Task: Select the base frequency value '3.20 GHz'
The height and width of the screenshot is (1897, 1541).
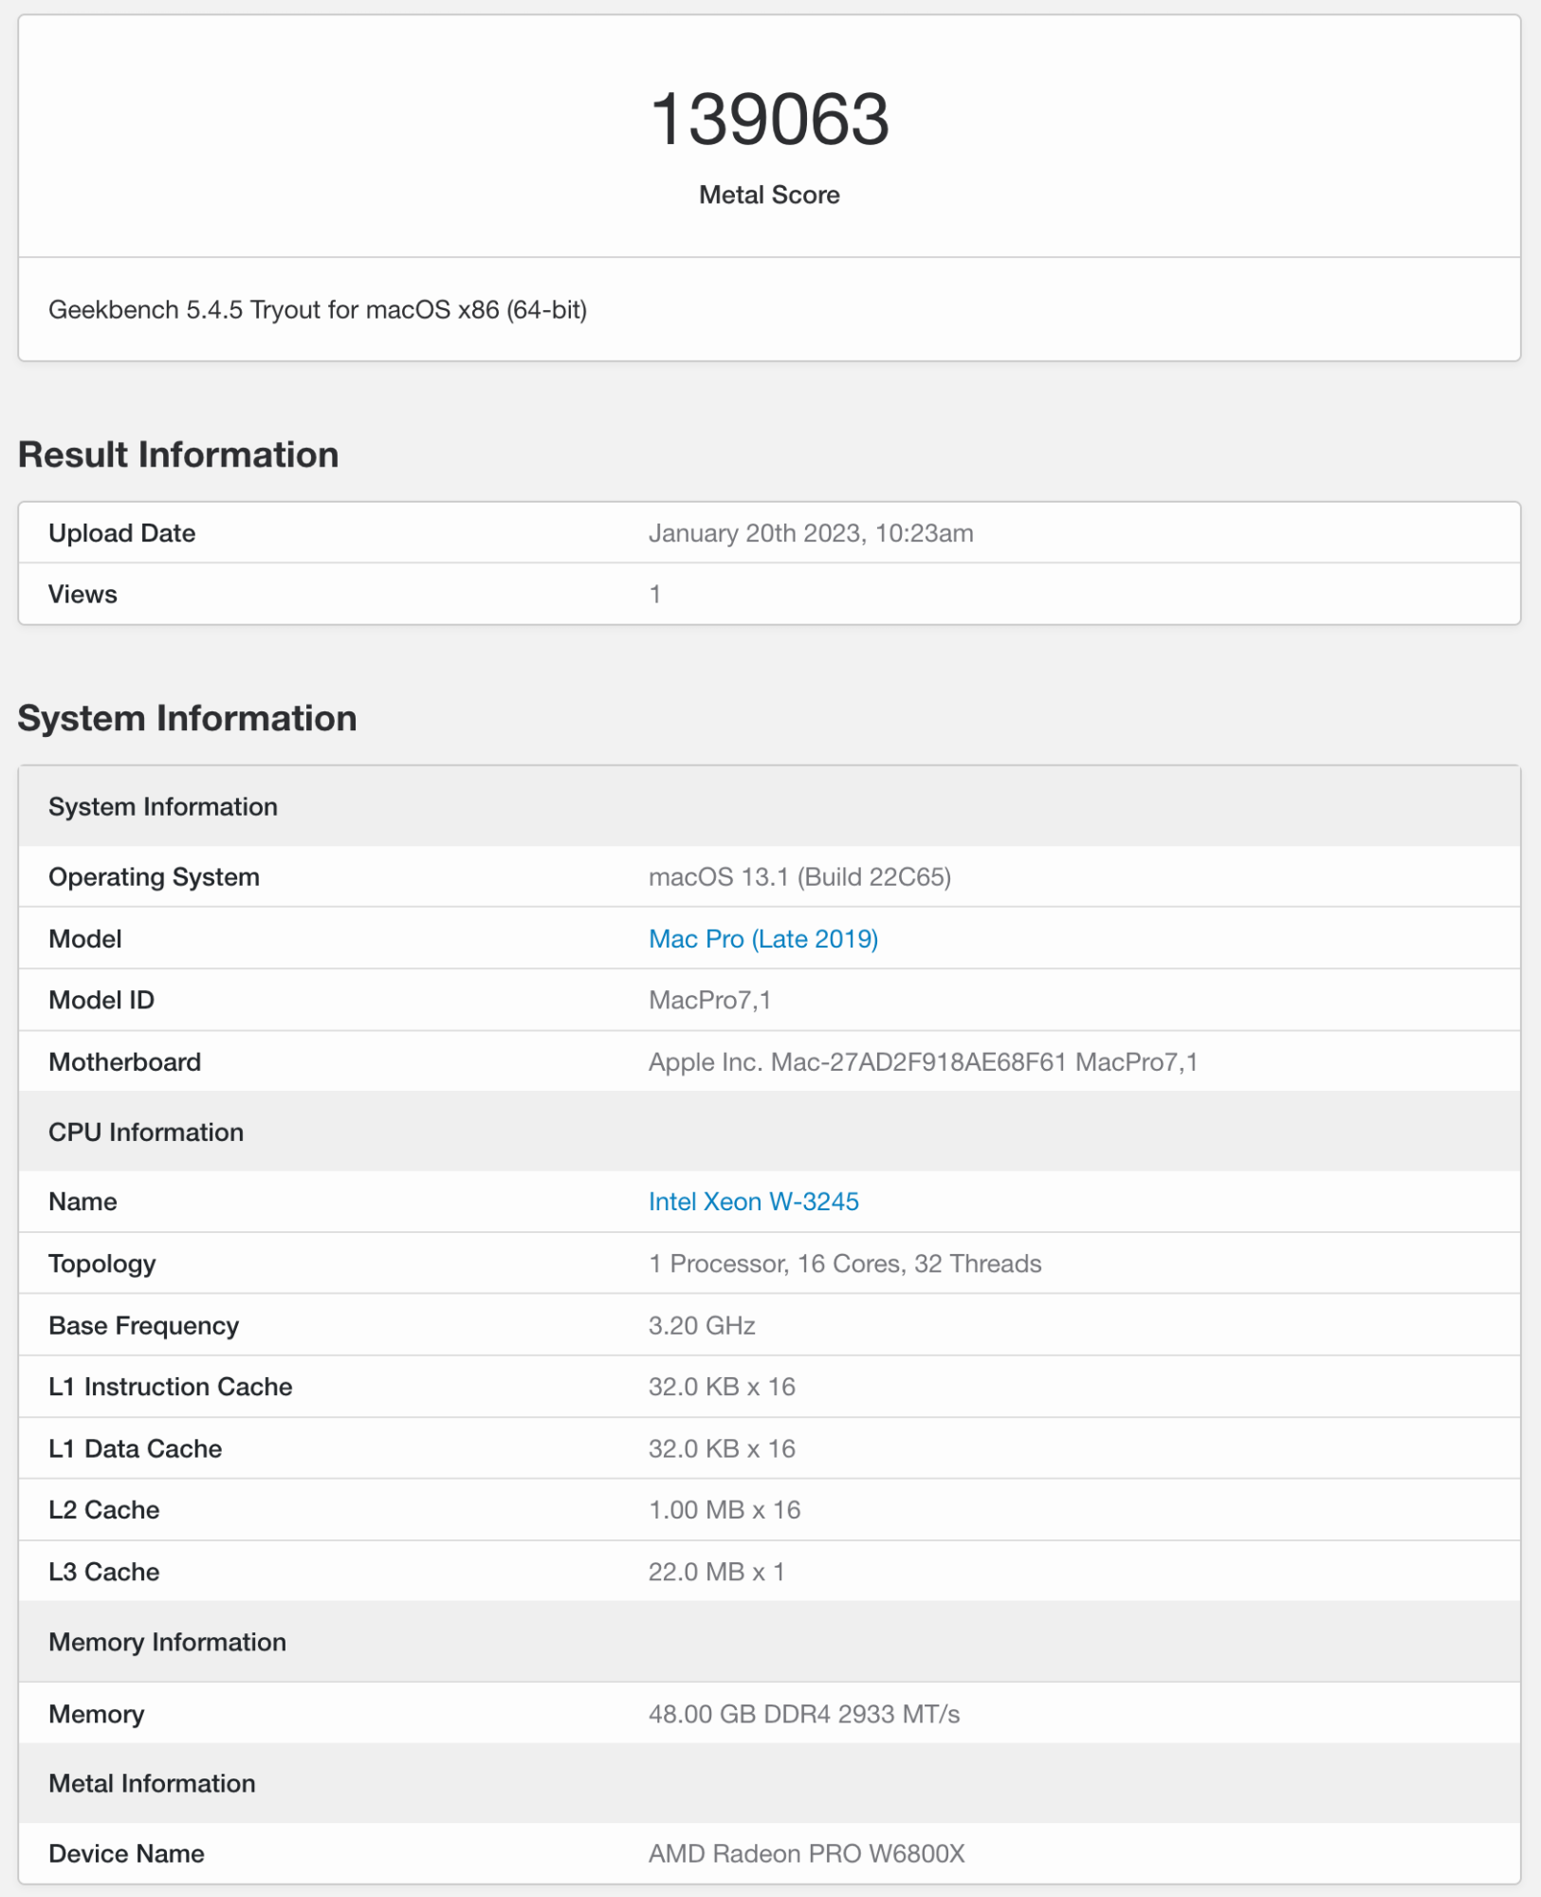Action: [x=702, y=1326]
